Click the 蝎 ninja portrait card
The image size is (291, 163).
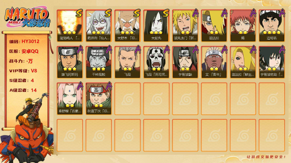click(243, 26)
